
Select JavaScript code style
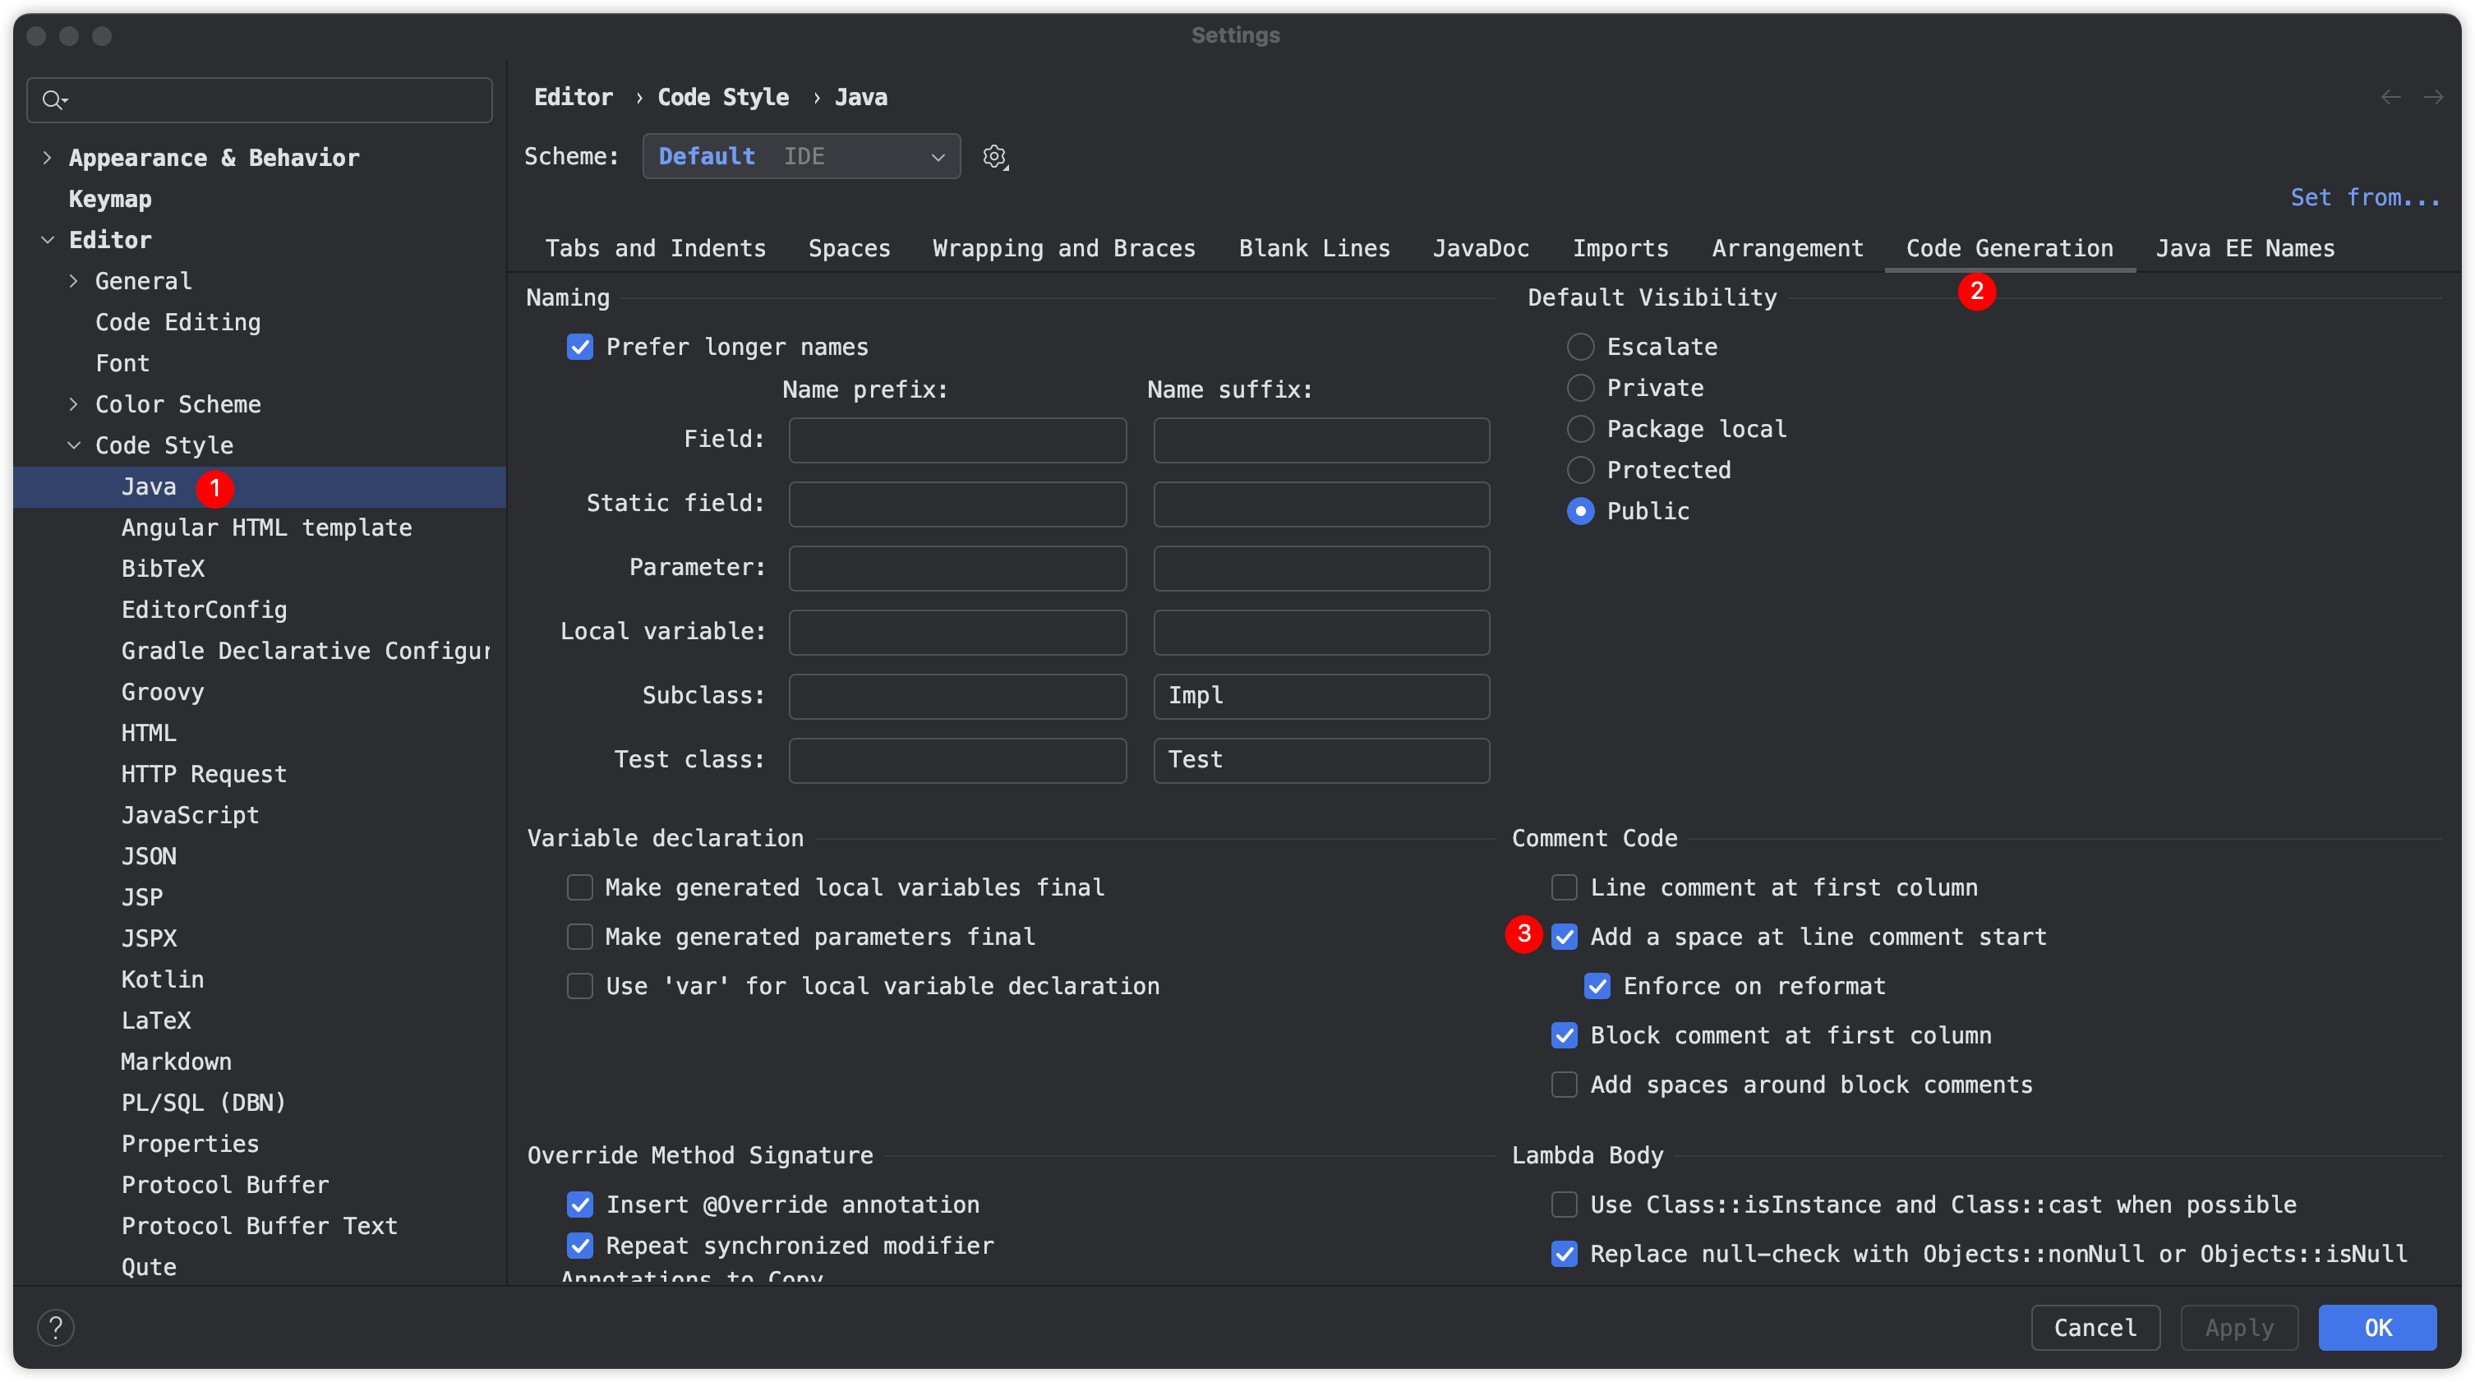[x=191, y=815]
